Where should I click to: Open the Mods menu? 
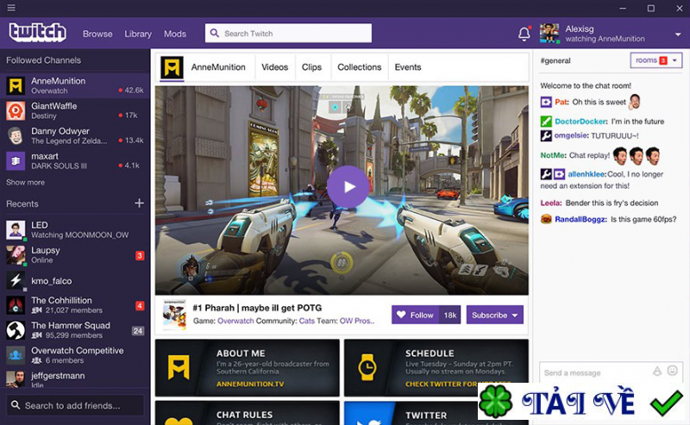point(175,34)
